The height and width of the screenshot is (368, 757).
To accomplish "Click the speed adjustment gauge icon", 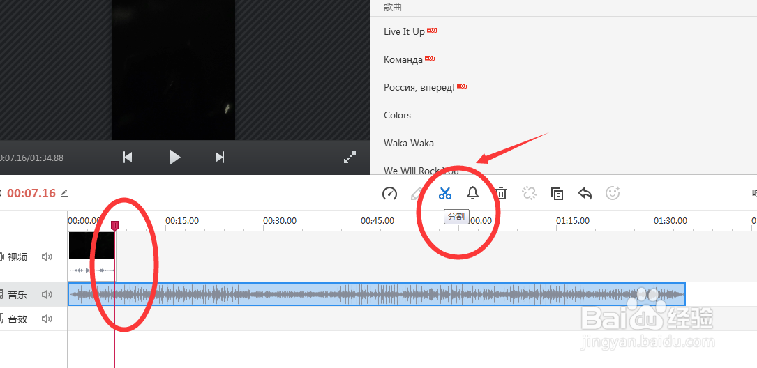I will (389, 193).
